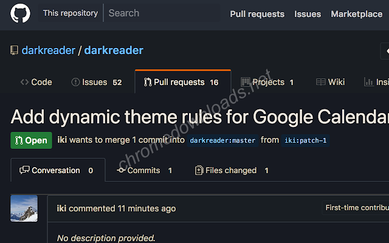This screenshot has height=243, width=389.
Task: Click the GitHub Octocat logo
Action: [x=20, y=13]
